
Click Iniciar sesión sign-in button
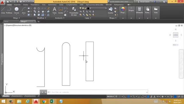[145, 2]
